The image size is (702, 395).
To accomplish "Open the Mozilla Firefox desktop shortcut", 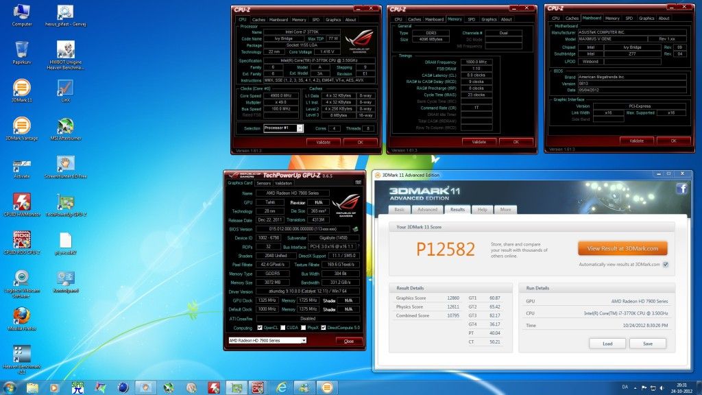I will 21,320.
